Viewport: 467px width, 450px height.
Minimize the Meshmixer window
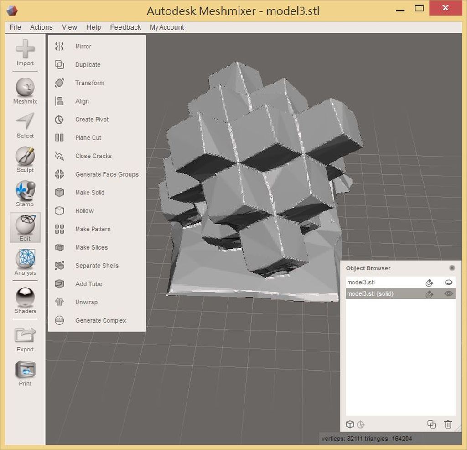(x=400, y=10)
